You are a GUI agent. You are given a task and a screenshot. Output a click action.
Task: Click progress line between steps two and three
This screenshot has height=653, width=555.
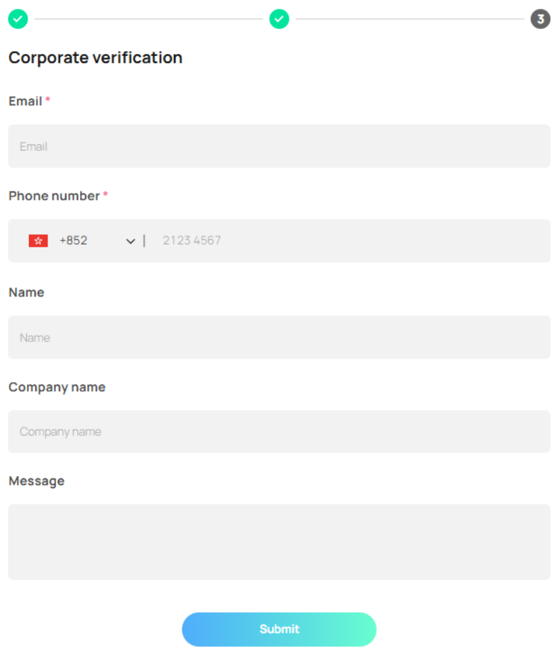[x=409, y=19]
